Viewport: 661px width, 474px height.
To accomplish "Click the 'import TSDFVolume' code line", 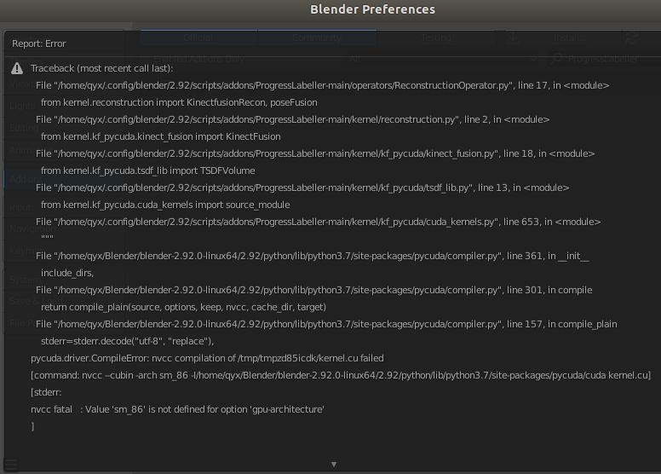I will click(x=148, y=171).
